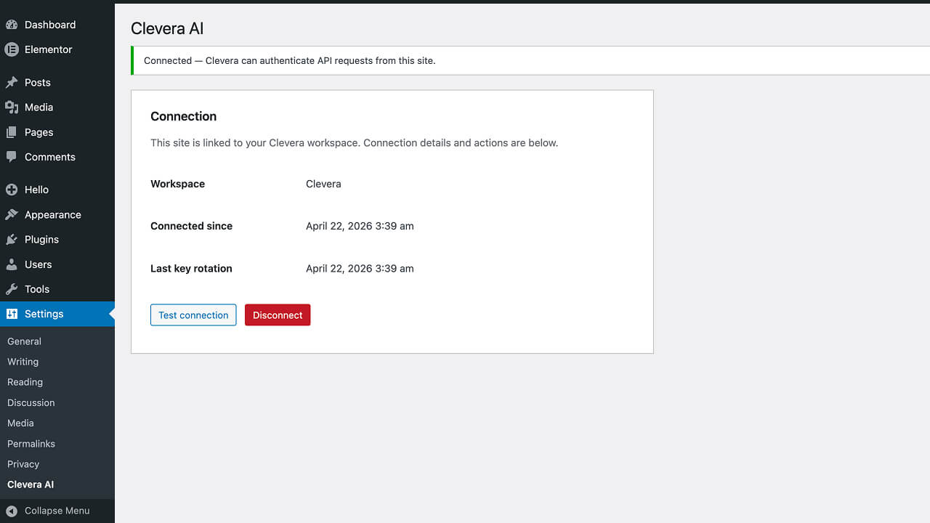The height and width of the screenshot is (523, 930).
Task: Select the Dashboard icon in the sidebar
Action: [12, 24]
